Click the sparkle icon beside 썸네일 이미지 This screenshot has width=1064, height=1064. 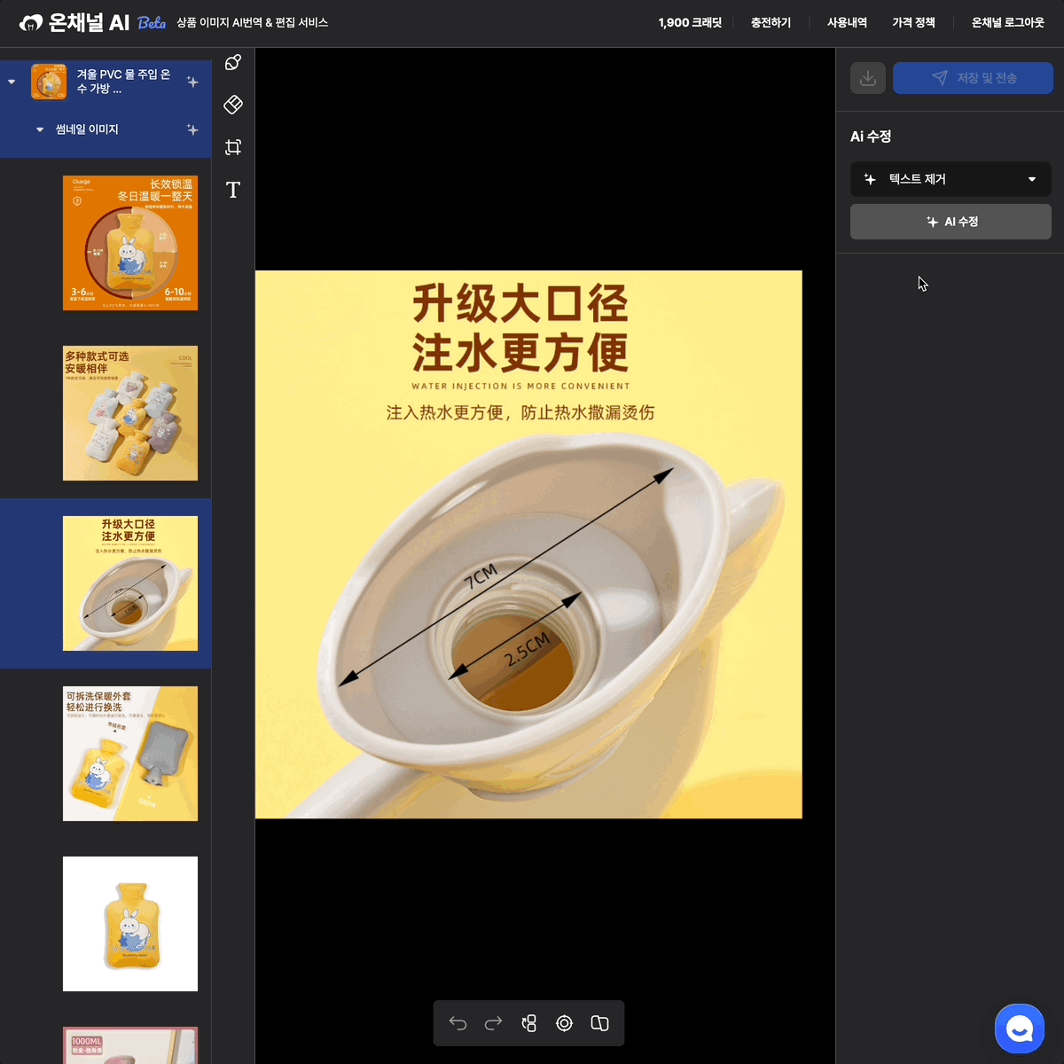pyautogui.click(x=192, y=129)
